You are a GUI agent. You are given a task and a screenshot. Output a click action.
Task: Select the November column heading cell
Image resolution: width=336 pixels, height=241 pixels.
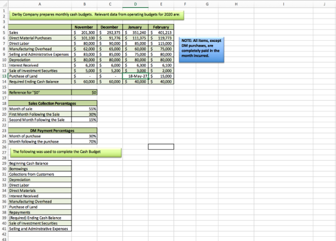85,27
